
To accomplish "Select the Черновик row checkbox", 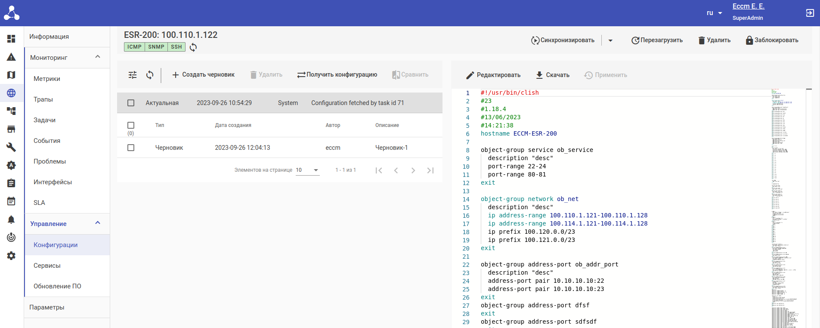I will [x=131, y=148].
